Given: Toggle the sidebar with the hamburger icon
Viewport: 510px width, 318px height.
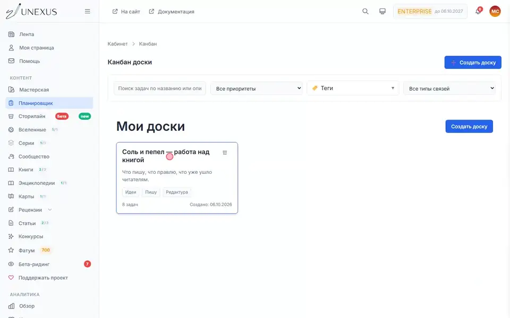Looking at the screenshot, I should [88, 11].
